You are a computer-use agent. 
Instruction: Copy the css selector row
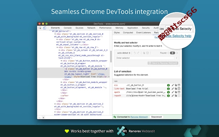pos(176,85)
